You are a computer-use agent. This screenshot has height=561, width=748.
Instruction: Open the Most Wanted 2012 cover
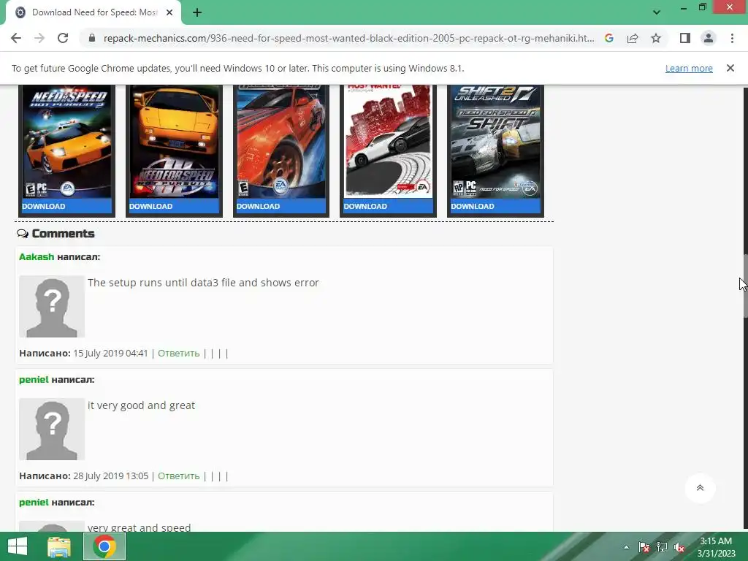[389, 142]
